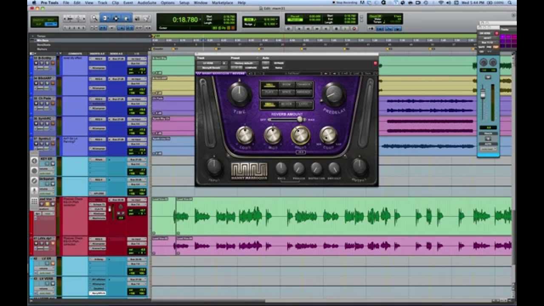The height and width of the screenshot is (306, 544).
Task: Click the RATE knob in reverb plugin
Action: click(281, 168)
